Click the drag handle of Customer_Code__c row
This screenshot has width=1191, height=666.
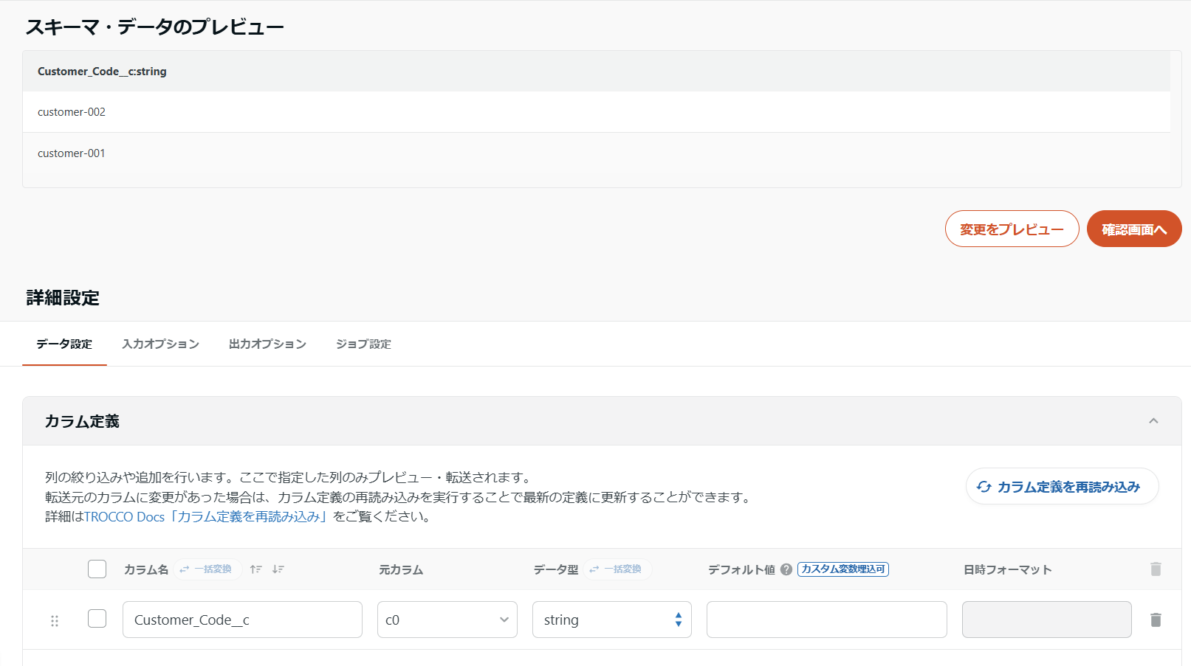click(54, 621)
